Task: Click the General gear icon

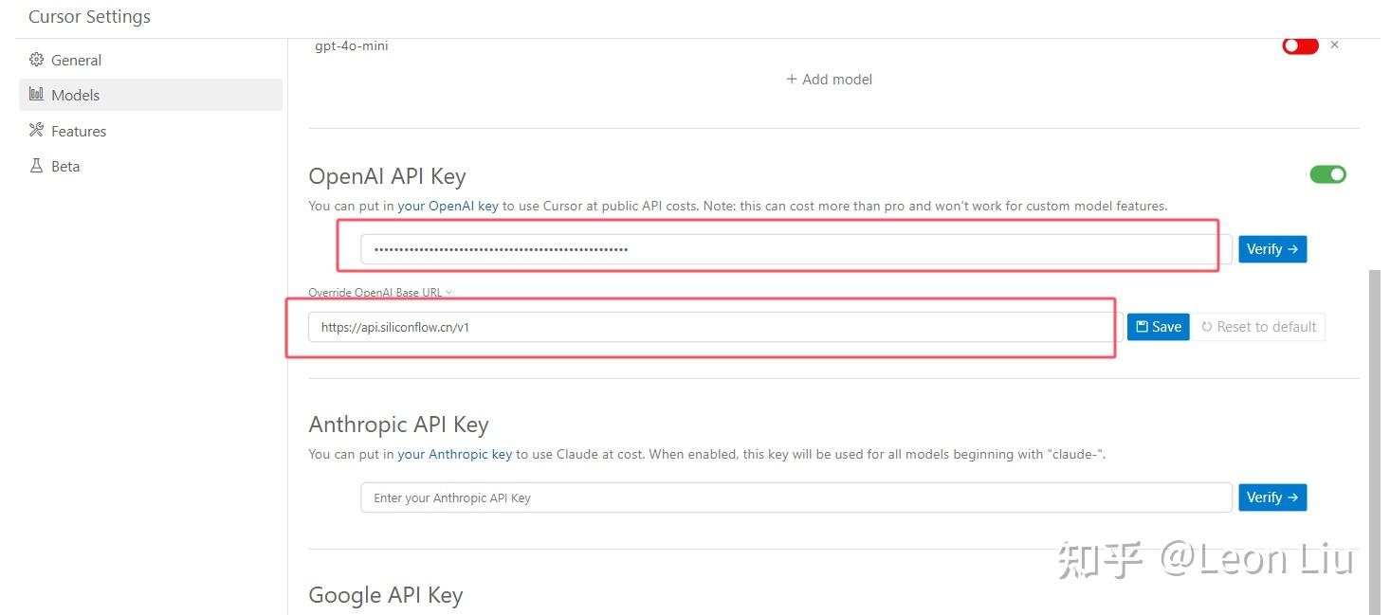Action: 36,60
